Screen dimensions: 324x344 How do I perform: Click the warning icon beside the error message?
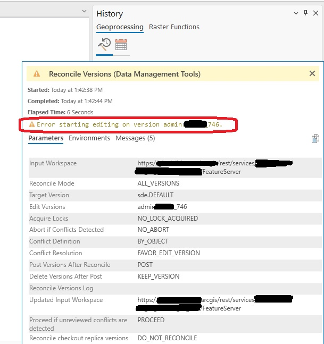pos(32,124)
